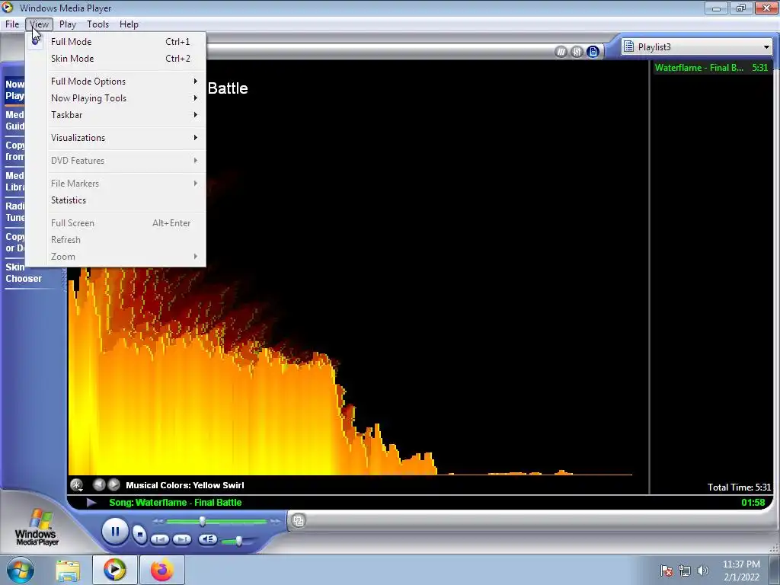
Task: Click the elapsed time 01:58 readout
Action: point(753,503)
